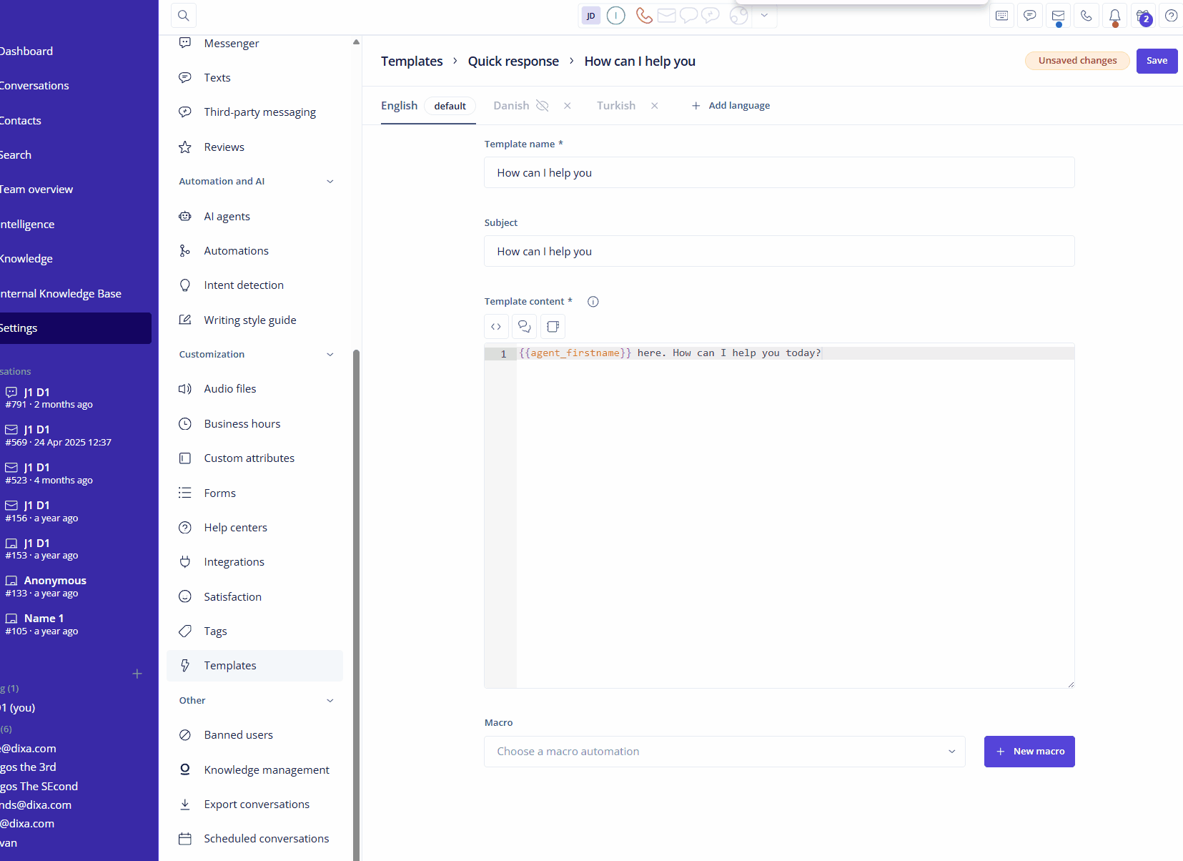
Task: Collapse the Automation and AI section
Action: 330,182
